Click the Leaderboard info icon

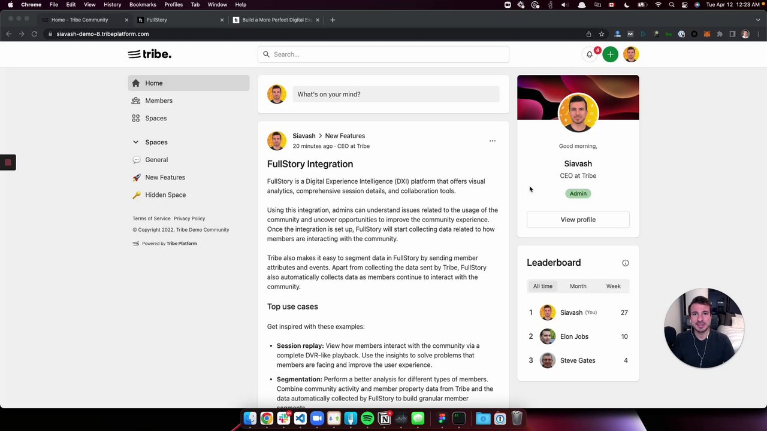626,263
